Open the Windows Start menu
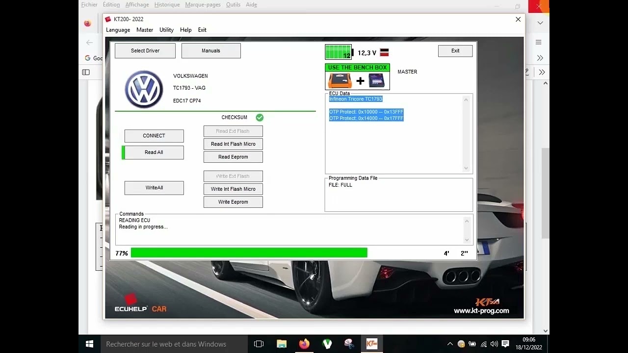This screenshot has height=353, width=628. pos(90,344)
